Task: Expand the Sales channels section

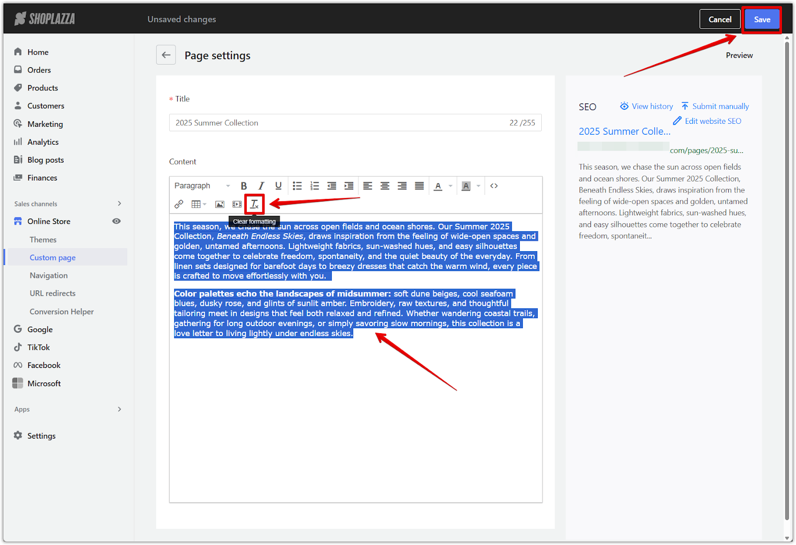Action: tap(119, 203)
